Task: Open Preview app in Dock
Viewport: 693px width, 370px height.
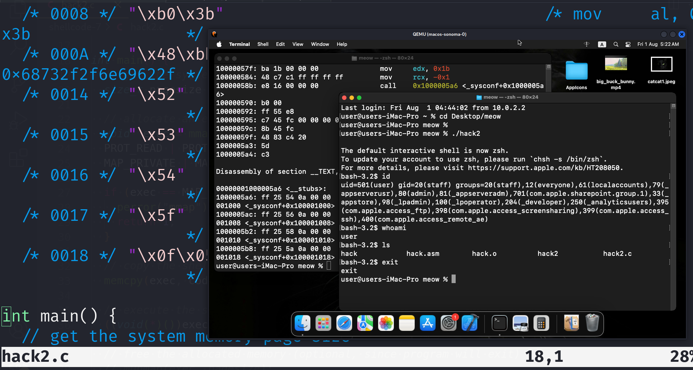Action: [520, 323]
